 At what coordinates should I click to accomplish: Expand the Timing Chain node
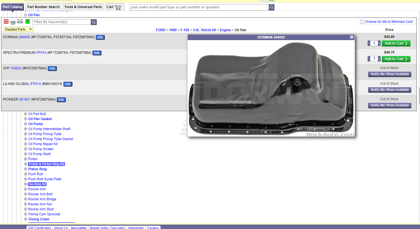pos(26,219)
